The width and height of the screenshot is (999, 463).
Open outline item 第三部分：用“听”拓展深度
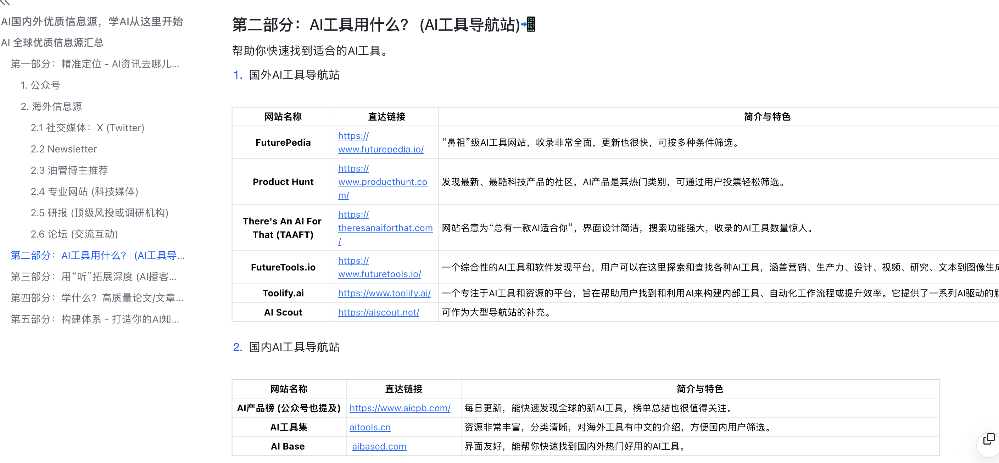point(94,277)
